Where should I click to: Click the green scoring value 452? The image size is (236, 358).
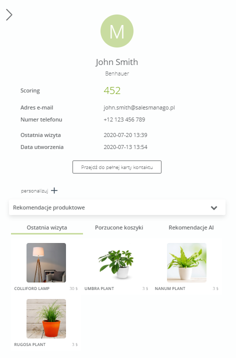(112, 90)
